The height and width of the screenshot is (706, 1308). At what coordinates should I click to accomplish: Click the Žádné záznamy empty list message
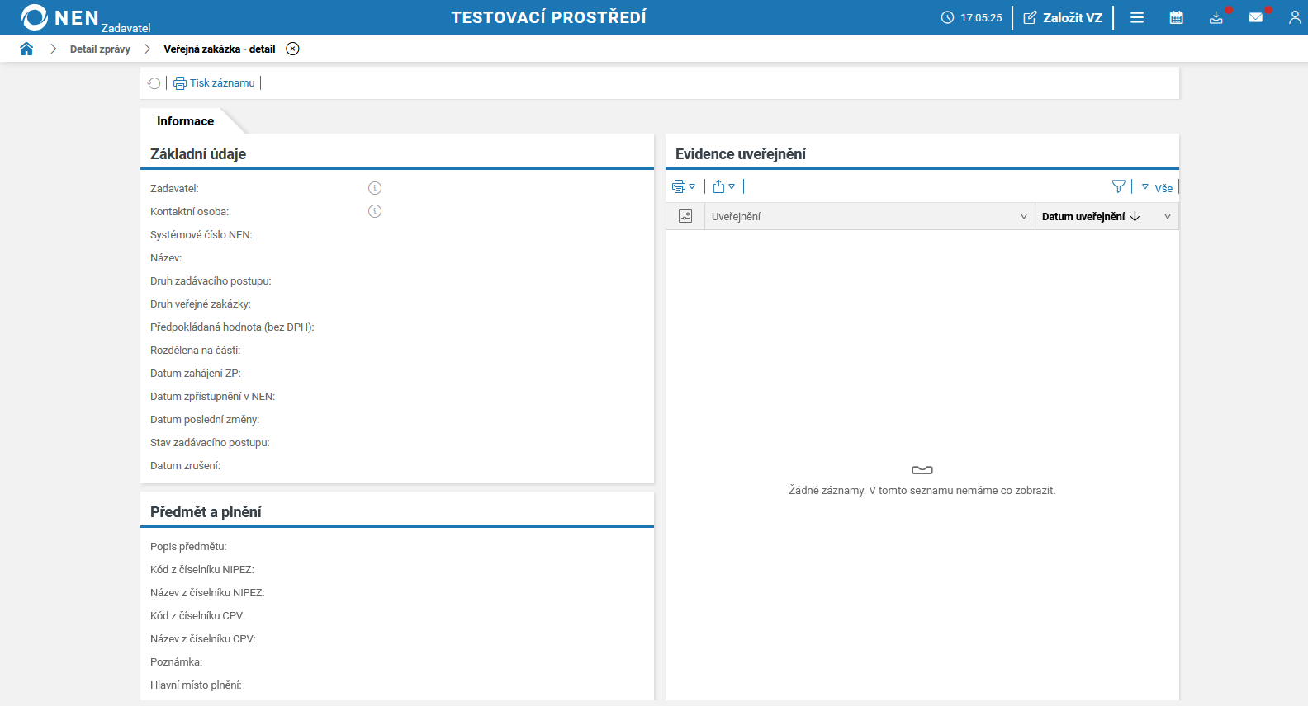922,491
